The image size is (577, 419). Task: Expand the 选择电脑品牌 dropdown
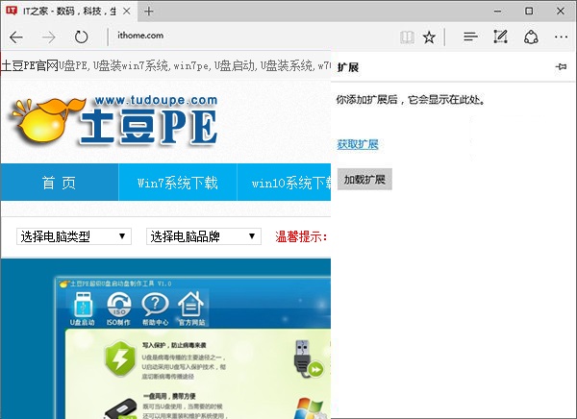[203, 236]
